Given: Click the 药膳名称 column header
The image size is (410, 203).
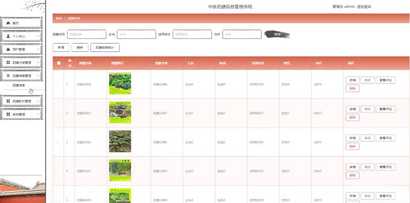Looking at the screenshot, I should 85,63.
